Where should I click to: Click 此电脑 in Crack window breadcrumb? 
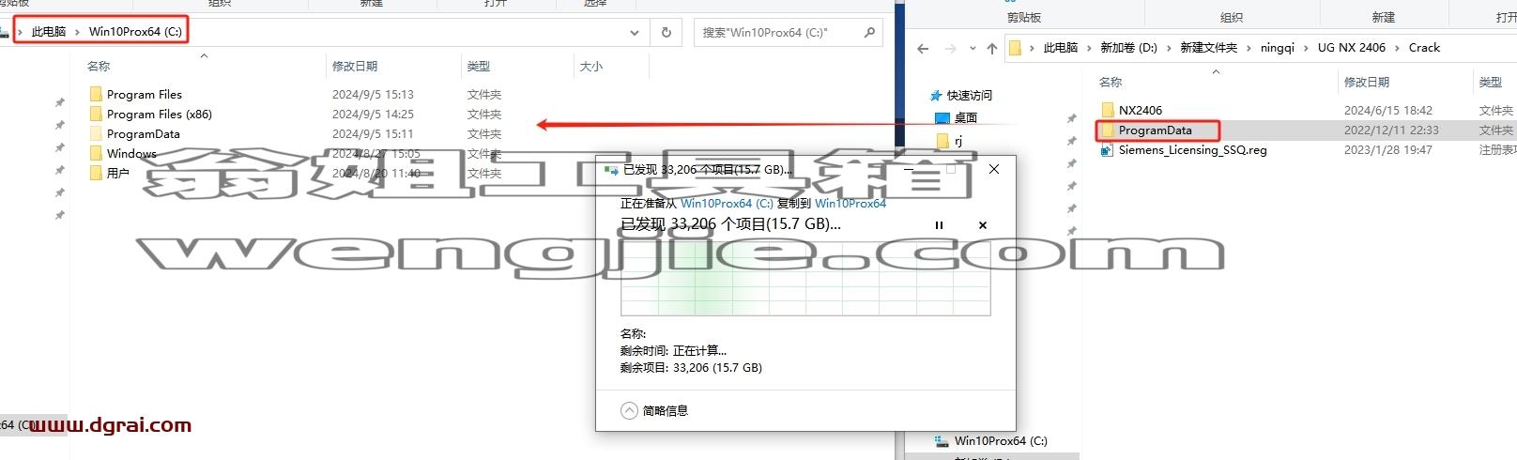point(1061,47)
